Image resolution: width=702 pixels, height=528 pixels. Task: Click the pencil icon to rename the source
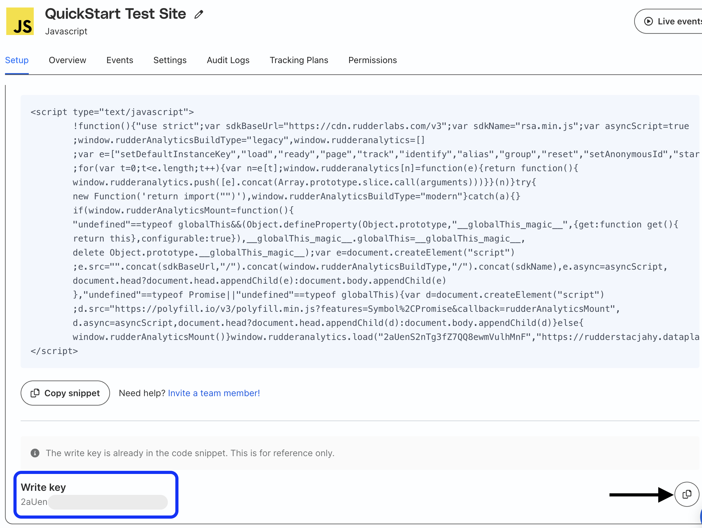[199, 14]
